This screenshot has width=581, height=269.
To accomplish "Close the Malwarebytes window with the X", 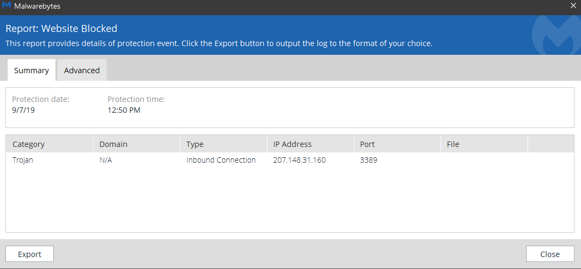I will [573, 5].
